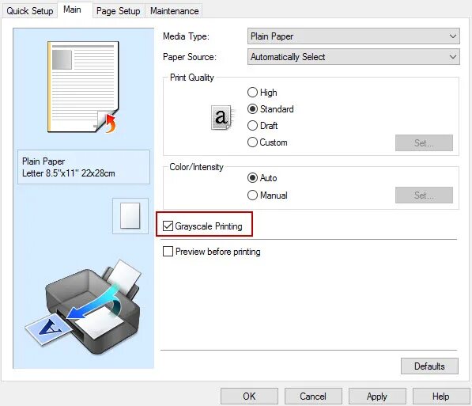This screenshot has width=472, height=406.
Task: Click the Plain Paper Letter info box
Action: point(84,167)
